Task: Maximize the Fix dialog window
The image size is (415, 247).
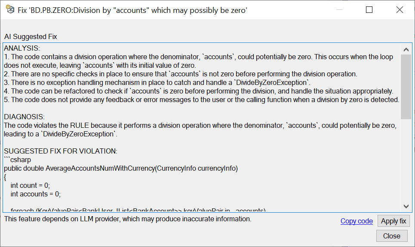Action: 369,10
